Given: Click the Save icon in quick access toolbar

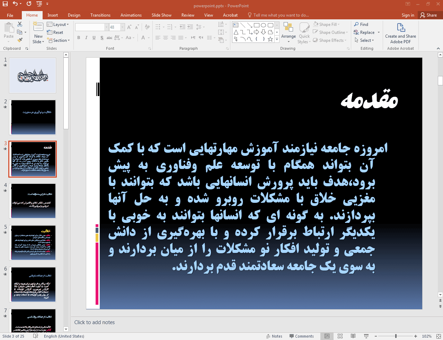Looking at the screenshot, I should tap(5, 4).
